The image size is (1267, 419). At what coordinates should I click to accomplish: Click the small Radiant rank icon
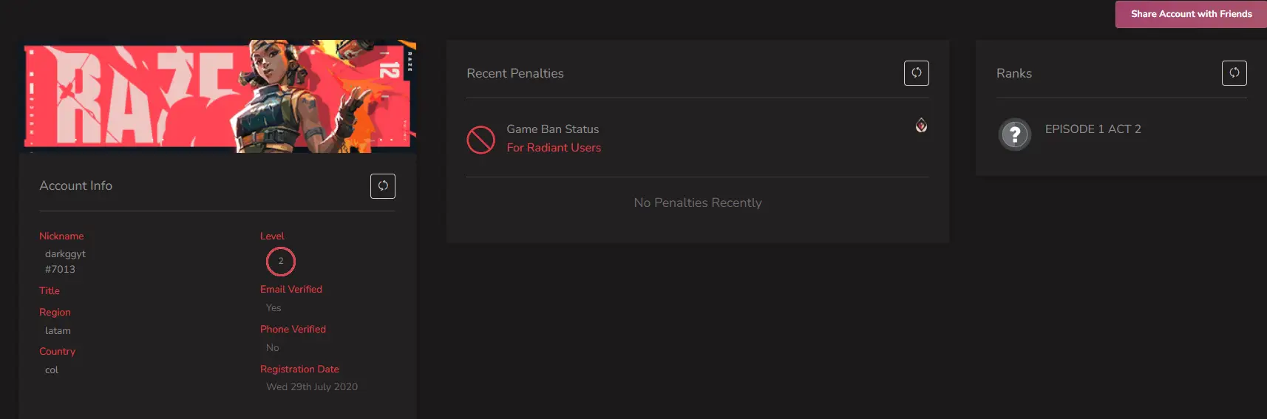[921, 125]
